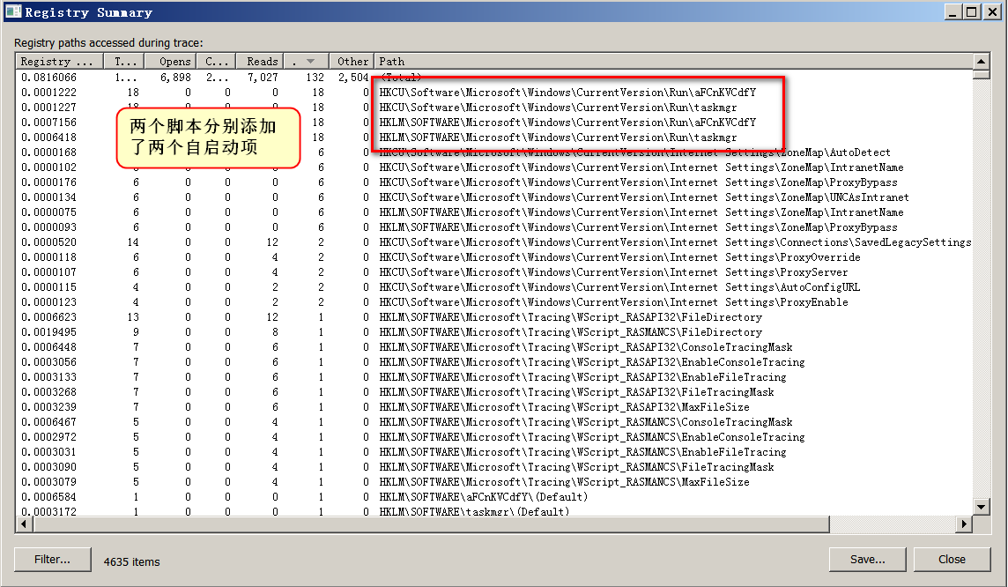The image size is (1008, 587).
Task: Select HKLM ZoneMap\IntranetName row
Action: (494, 212)
